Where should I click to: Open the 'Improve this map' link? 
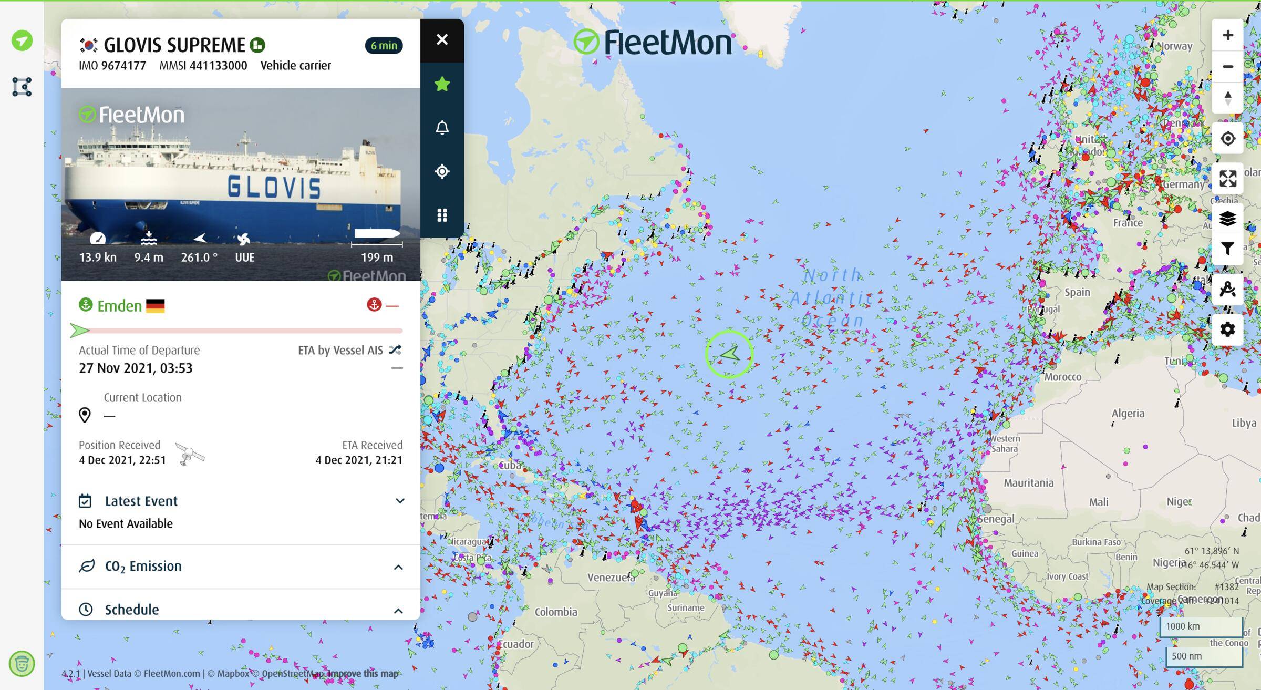click(363, 674)
